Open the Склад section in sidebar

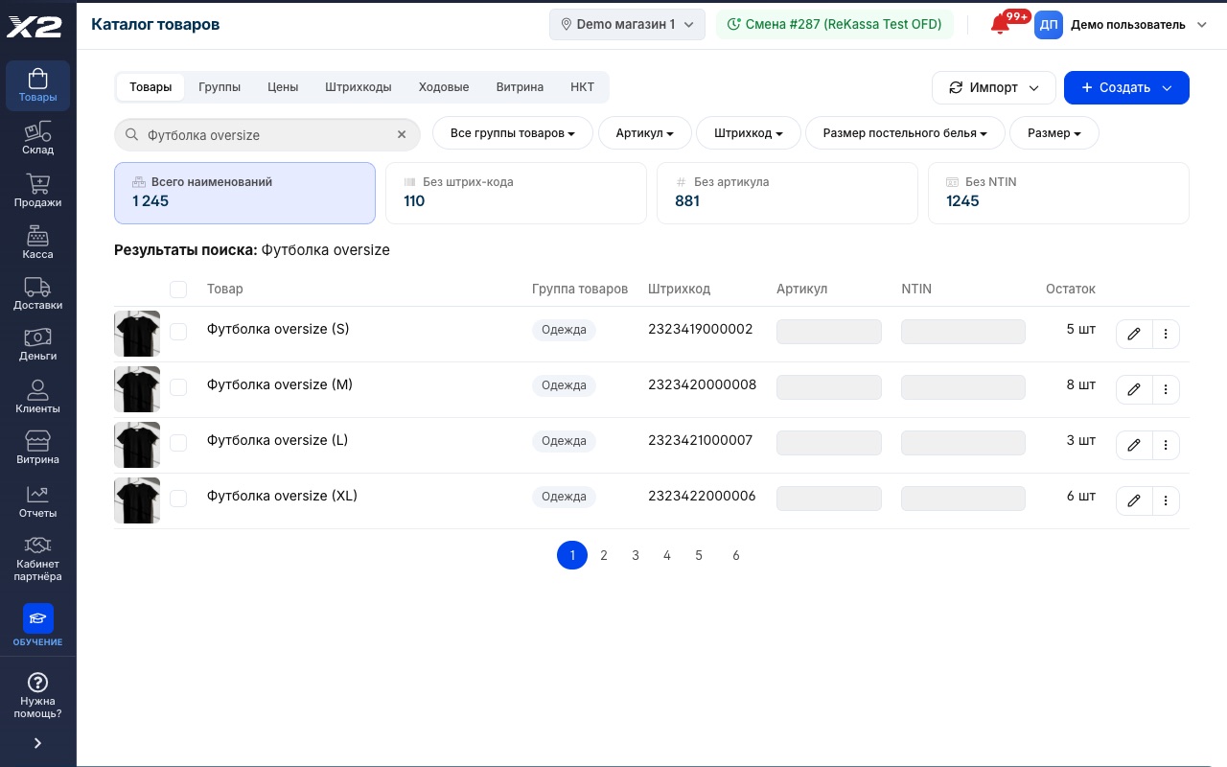pos(37,138)
